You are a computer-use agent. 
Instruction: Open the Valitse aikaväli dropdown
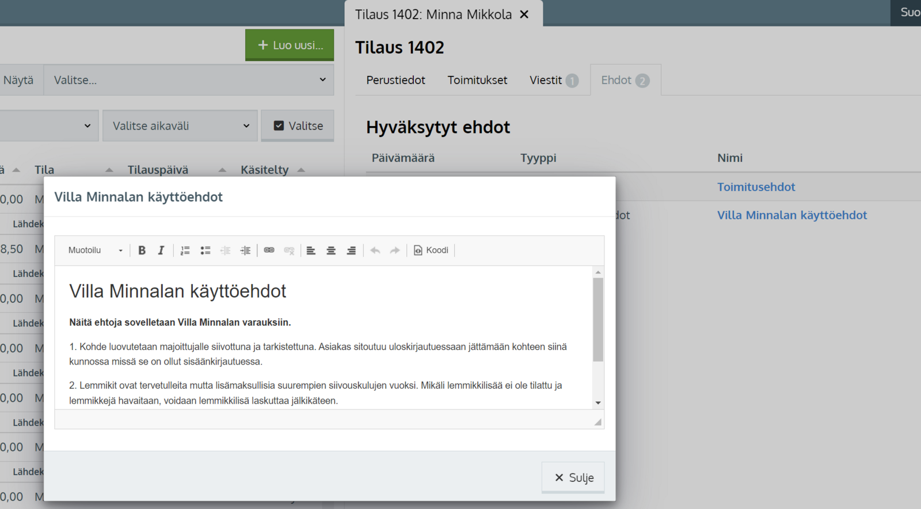point(180,126)
